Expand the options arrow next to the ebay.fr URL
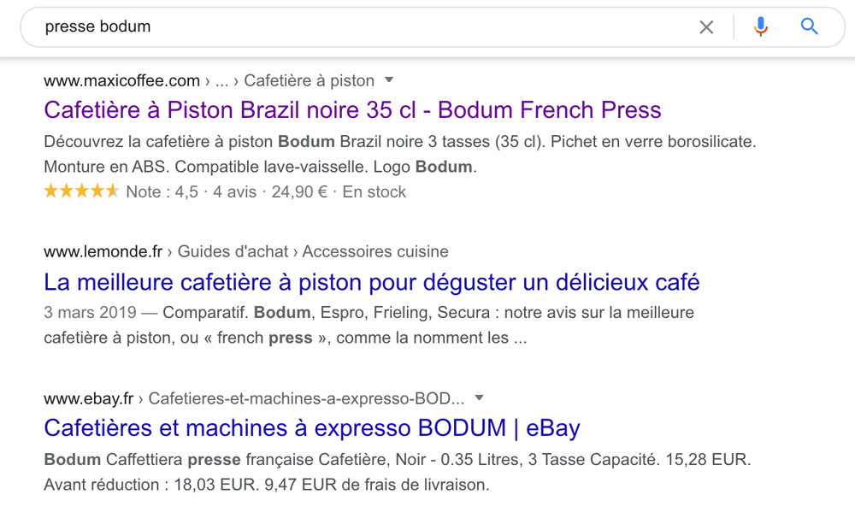The image size is (855, 518). pos(479,398)
